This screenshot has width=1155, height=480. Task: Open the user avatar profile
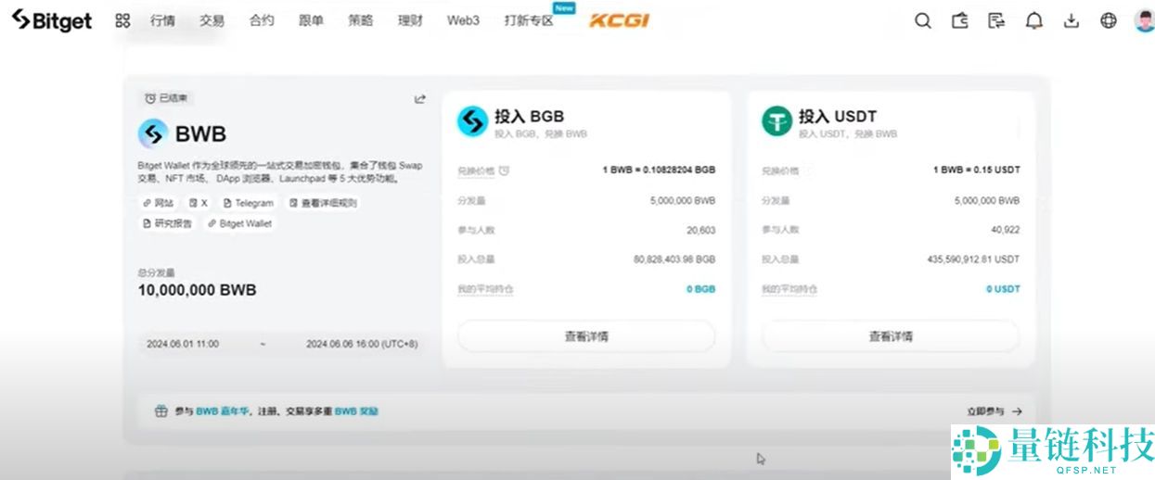[x=1144, y=20]
